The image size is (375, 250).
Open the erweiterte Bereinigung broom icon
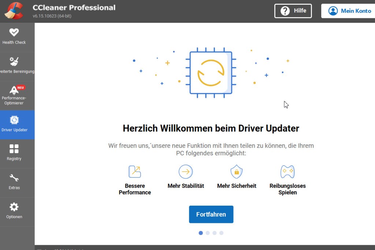pos(14,61)
